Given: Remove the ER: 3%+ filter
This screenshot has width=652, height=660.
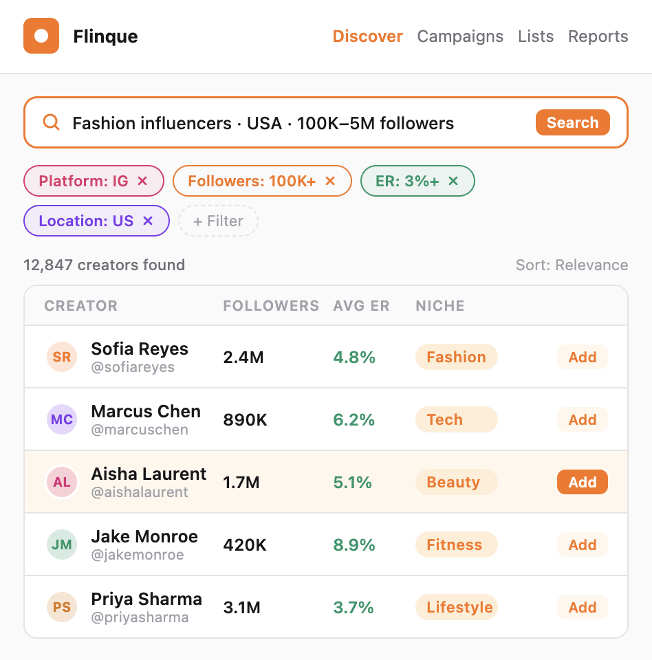Looking at the screenshot, I should click(453, 181).
